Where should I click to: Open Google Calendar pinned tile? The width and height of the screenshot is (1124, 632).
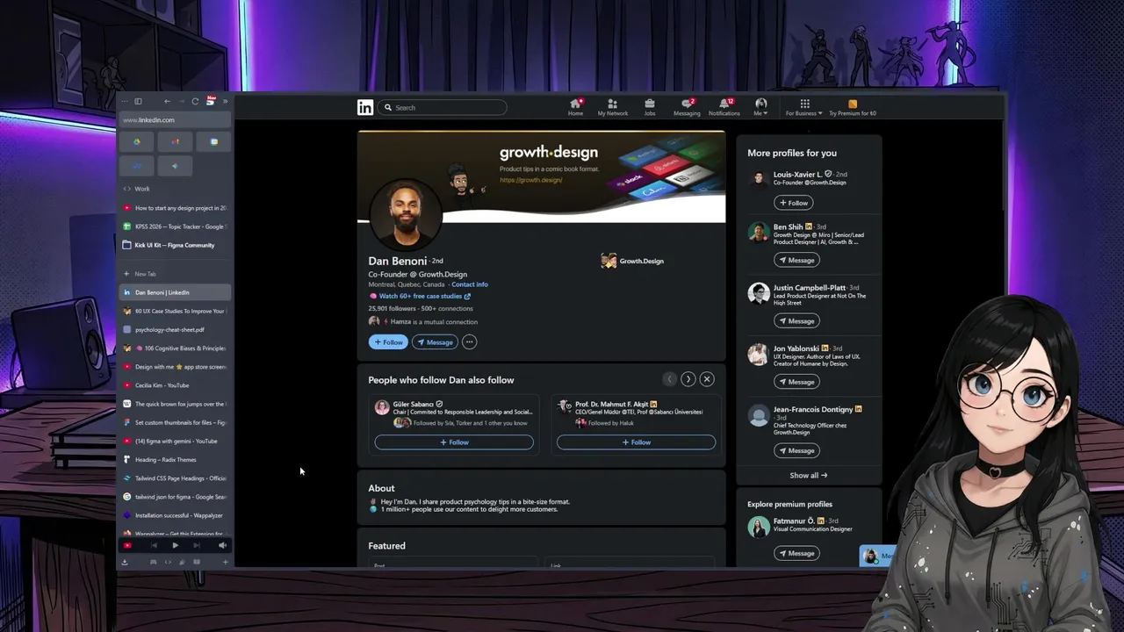pyautogui.click(x=213, y=141)
